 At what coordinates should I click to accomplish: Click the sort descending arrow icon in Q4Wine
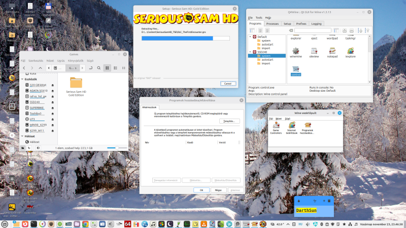coord(360,30)
